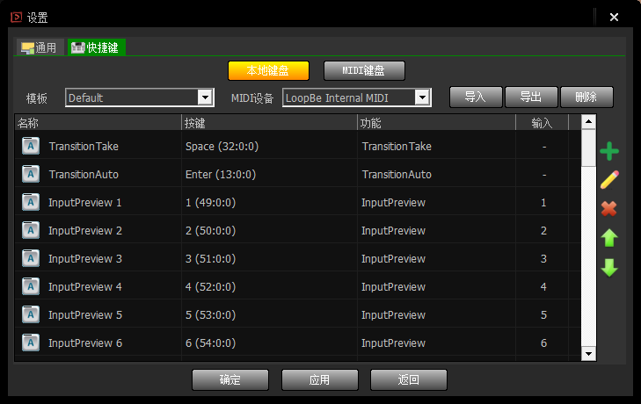Click the red X delete shortcut icon
Screen dimensions: 641x404
(609, 209)
